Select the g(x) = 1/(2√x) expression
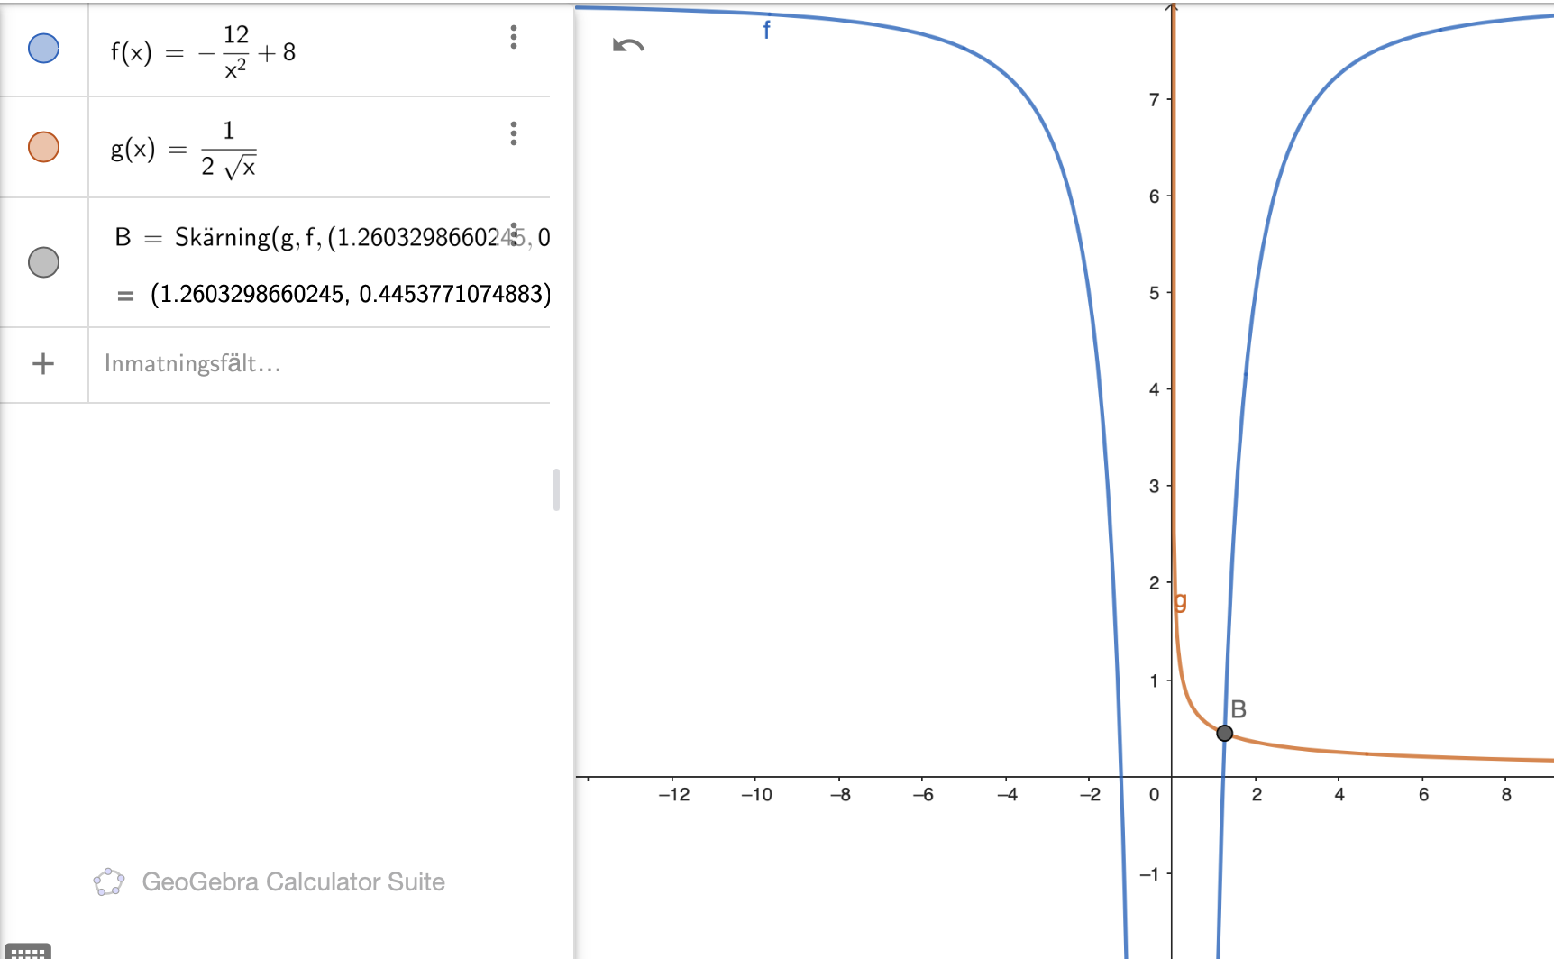Viewport: 1554px width, 959px height. 184,149
